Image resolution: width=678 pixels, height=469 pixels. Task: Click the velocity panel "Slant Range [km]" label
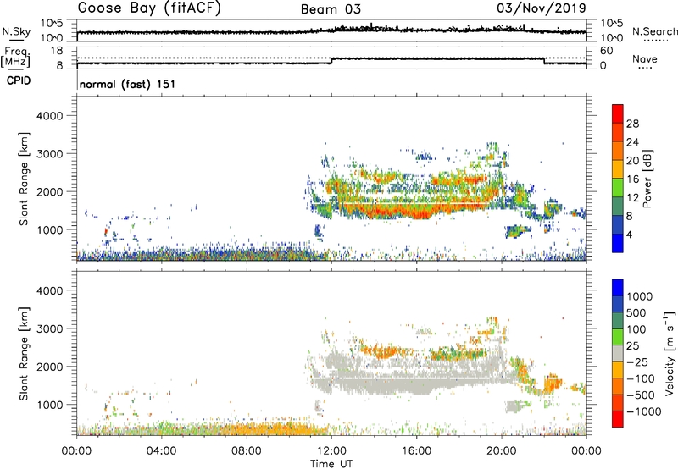pyautogui.click(x=24, y=353)
